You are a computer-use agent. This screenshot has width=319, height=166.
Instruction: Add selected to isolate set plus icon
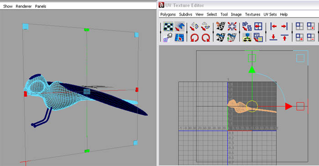tap(311, 26)
